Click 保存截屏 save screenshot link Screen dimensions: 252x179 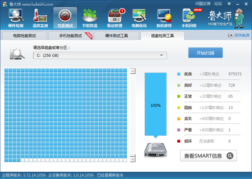(x=242, y=35)
